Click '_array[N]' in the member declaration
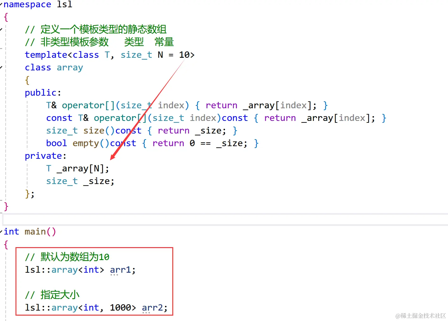448x321 pixels. coord(80,169)
